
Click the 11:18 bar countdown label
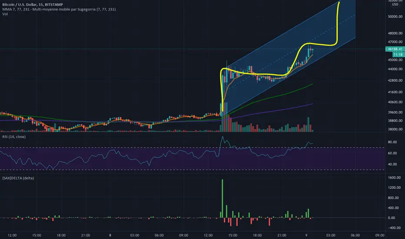398,54
